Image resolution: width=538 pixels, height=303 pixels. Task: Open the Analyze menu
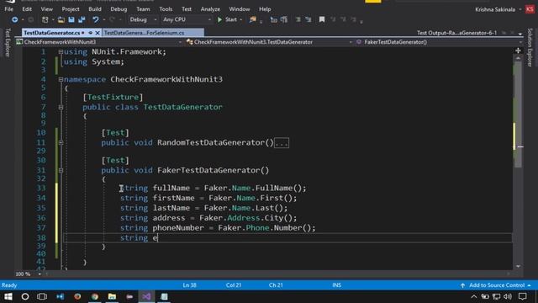click(210, 9)
